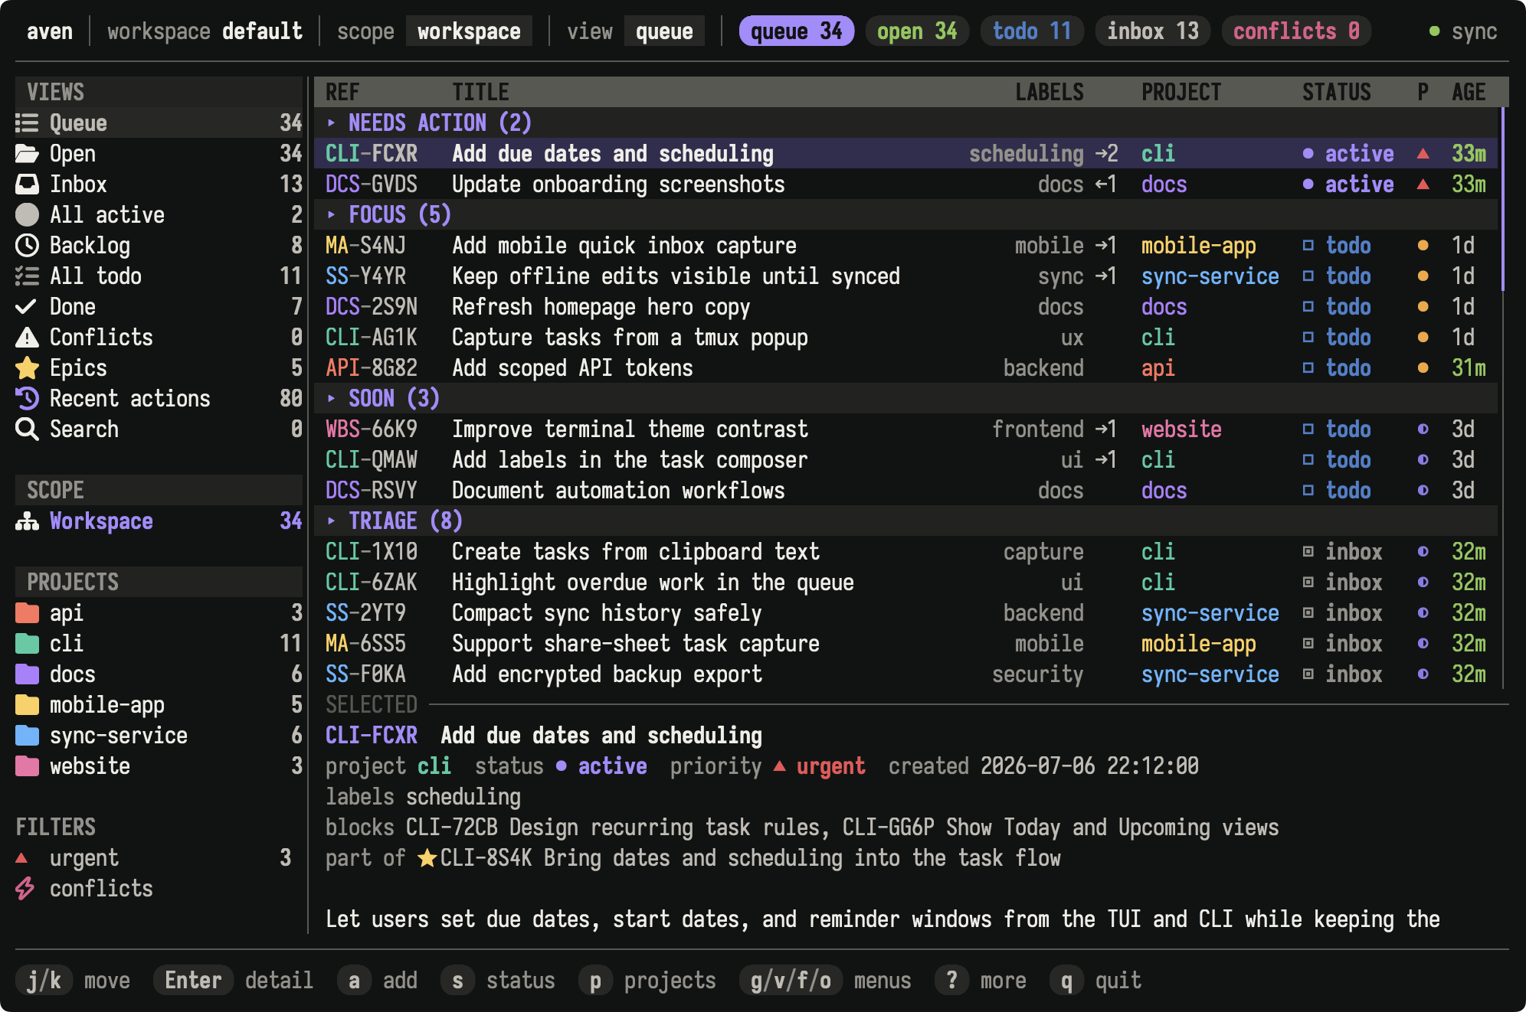Collapse the FOCUS group
This screenshot has height=1012, width=1526.
click(331, 214)
